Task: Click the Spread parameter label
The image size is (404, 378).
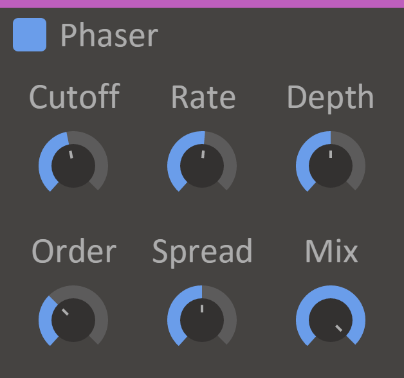Action: [202, 251]
